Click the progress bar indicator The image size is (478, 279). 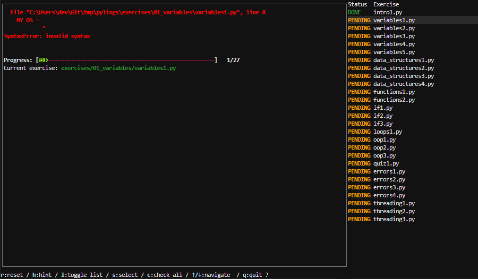[x=126, y=60]
